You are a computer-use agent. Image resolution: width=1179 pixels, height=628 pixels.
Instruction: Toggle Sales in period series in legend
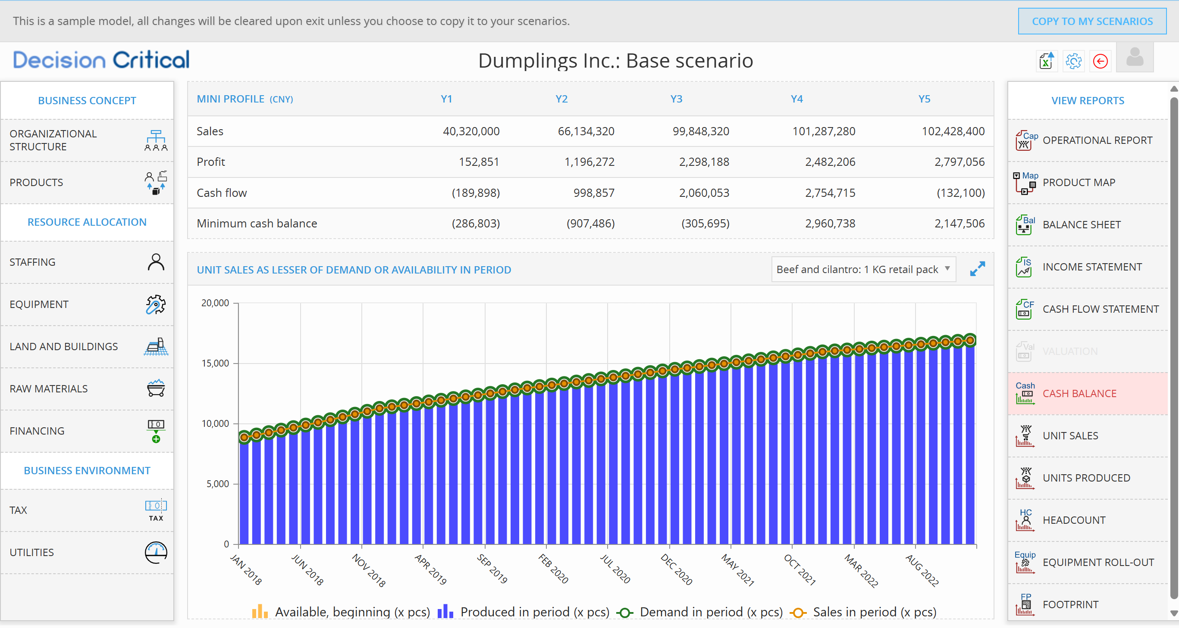coord(863,612)
